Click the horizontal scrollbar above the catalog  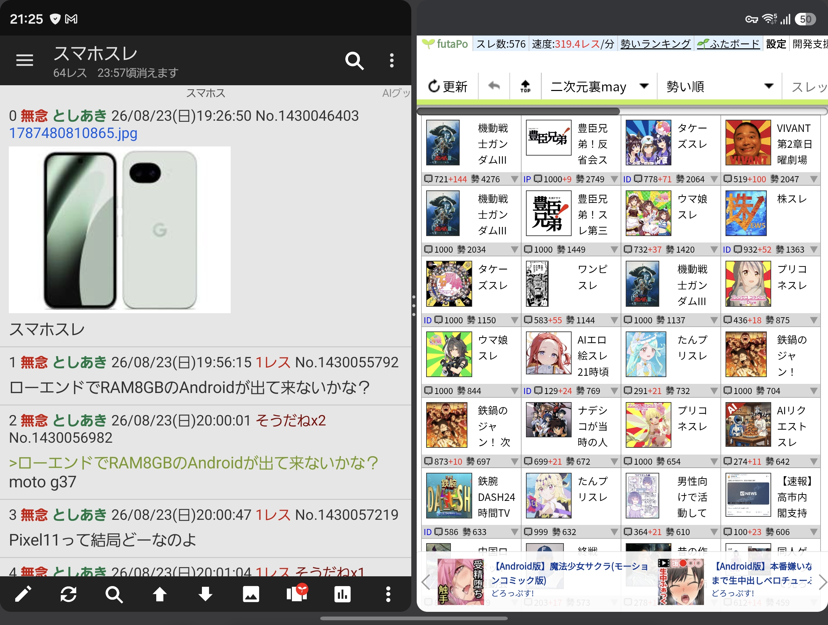click(519, 111)
